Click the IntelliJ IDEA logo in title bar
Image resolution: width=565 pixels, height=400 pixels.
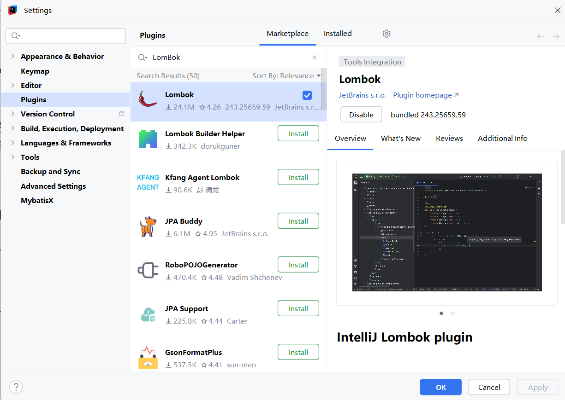tap(12, 10)
